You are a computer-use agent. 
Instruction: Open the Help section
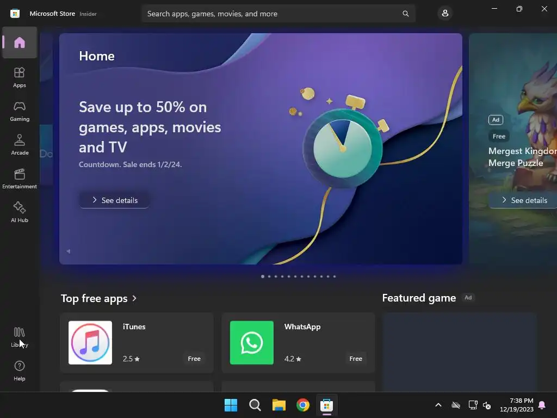pyautogui.click(x=20, y=371)
